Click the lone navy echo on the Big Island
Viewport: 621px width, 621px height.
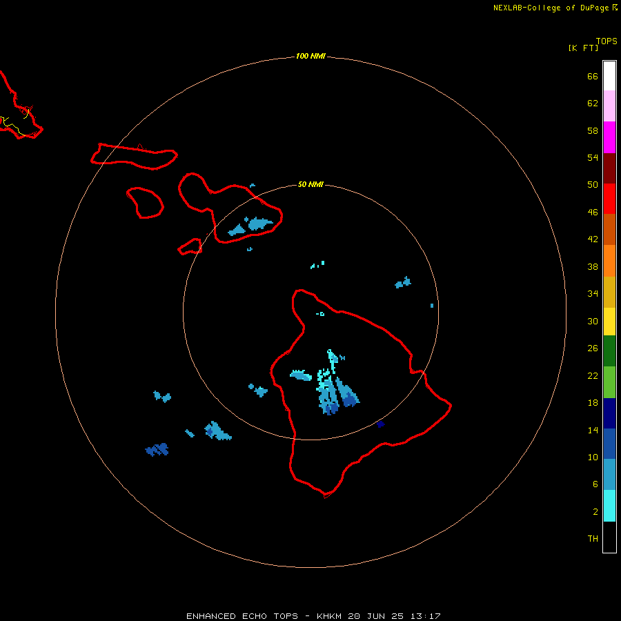coord(380,424)
